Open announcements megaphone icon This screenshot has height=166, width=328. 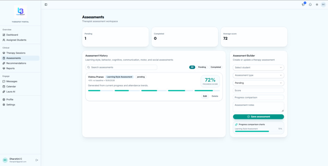(x=303, y=4)
